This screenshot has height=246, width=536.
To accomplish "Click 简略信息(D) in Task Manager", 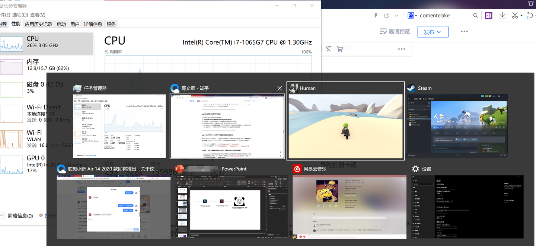I will point(20,216).
